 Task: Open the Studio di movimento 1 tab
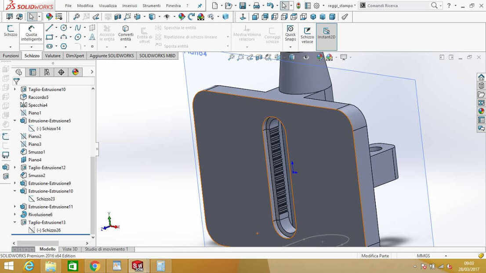(106, 249)
